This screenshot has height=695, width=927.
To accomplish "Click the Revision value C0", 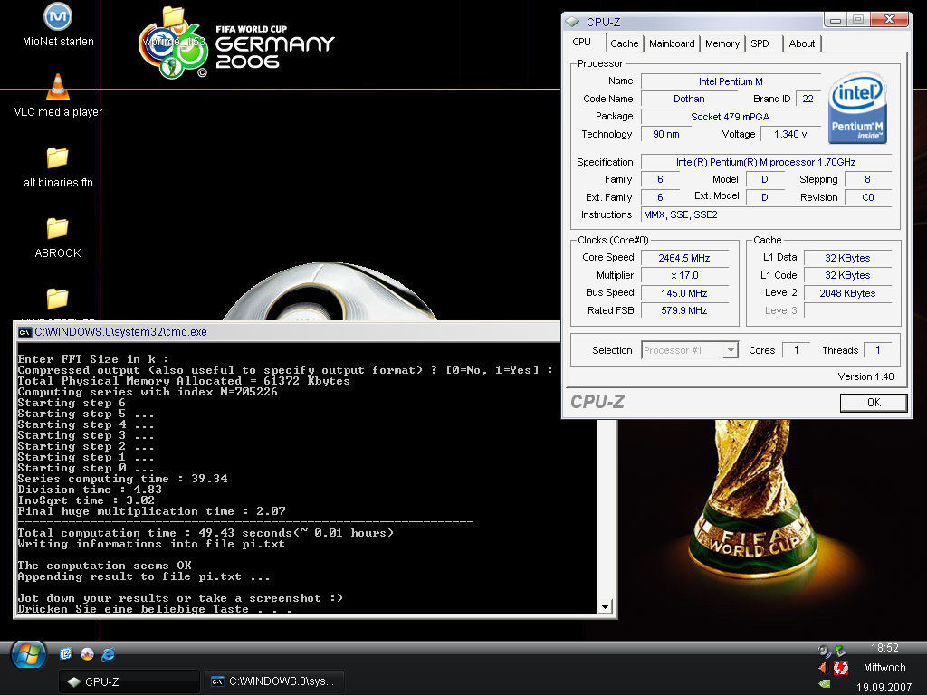I will 868,197.
